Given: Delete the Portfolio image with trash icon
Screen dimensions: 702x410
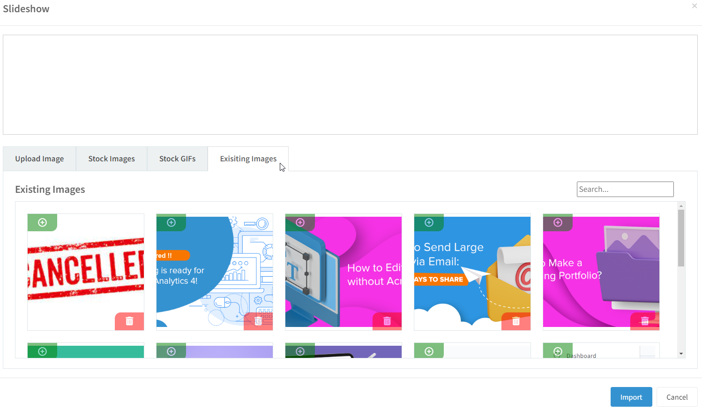Looking at the screenshot, I should pyautogui.click(x=645, y=321).
